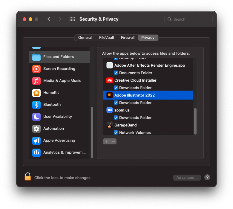Open Screen Recording privacy icon
Viewport: 233px width, 209px height.
pyautogui.click(x=36, y=69)
